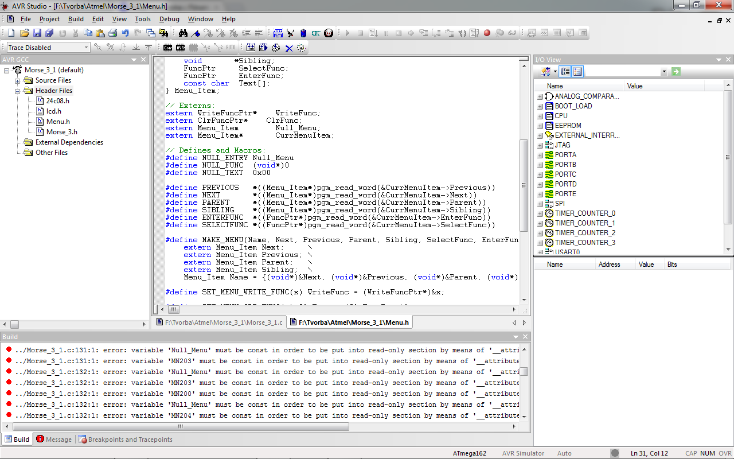Click the Paste clipboard icon

100,33
